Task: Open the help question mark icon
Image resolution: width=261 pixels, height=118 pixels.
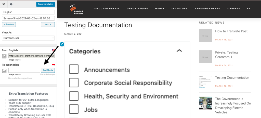Action: [x=11, y=4]
